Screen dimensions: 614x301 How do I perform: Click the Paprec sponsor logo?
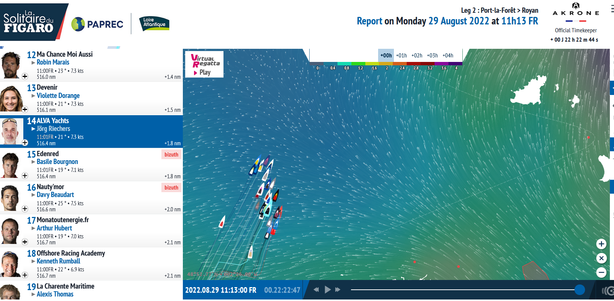[x=97, y=24]
